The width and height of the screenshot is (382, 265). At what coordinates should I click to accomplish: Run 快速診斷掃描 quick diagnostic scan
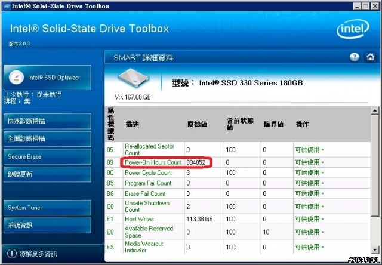coord(47,121)
